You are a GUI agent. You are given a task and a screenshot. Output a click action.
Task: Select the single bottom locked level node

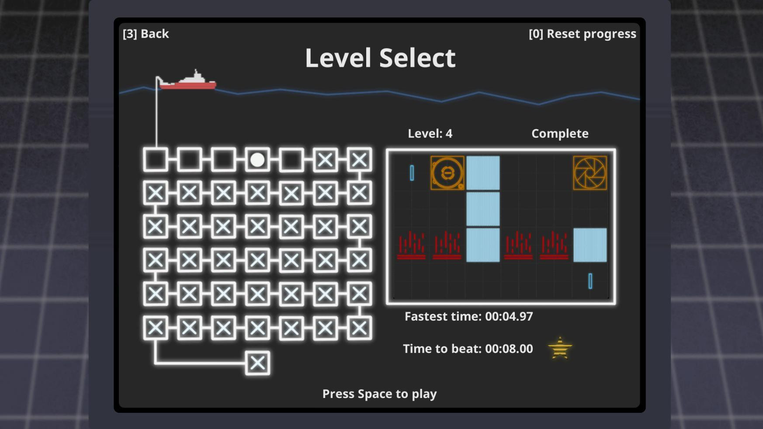pos(257,363)
